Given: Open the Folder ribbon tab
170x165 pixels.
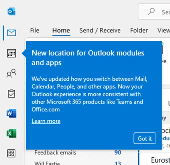Looking at the screenshot, I should pyautogui.click(x=139, y=30).
